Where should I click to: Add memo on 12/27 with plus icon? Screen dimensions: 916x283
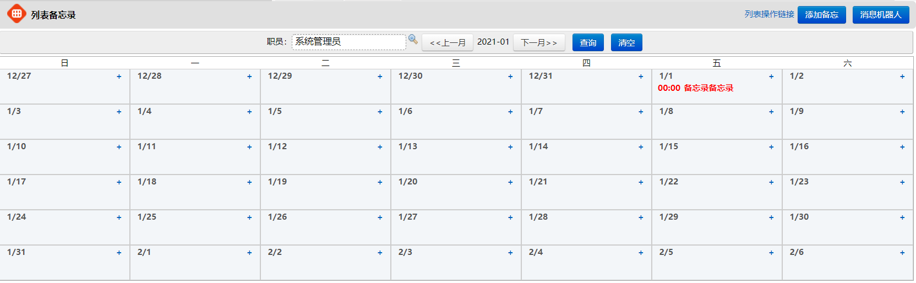pos(119,77)
